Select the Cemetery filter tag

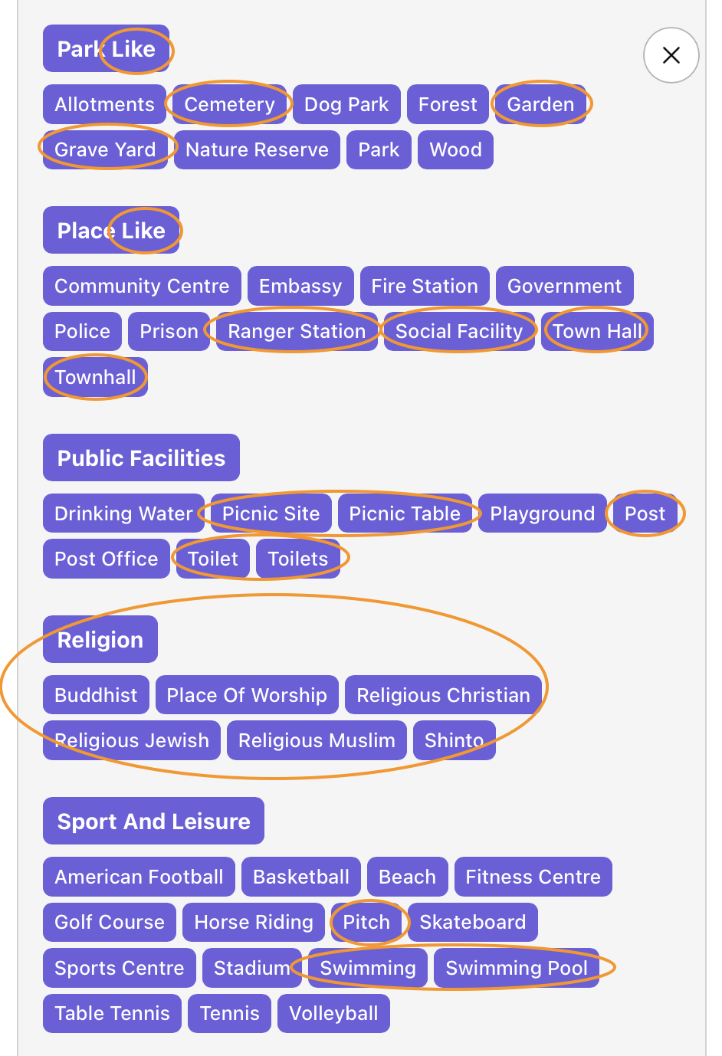[x=229, y=104]
